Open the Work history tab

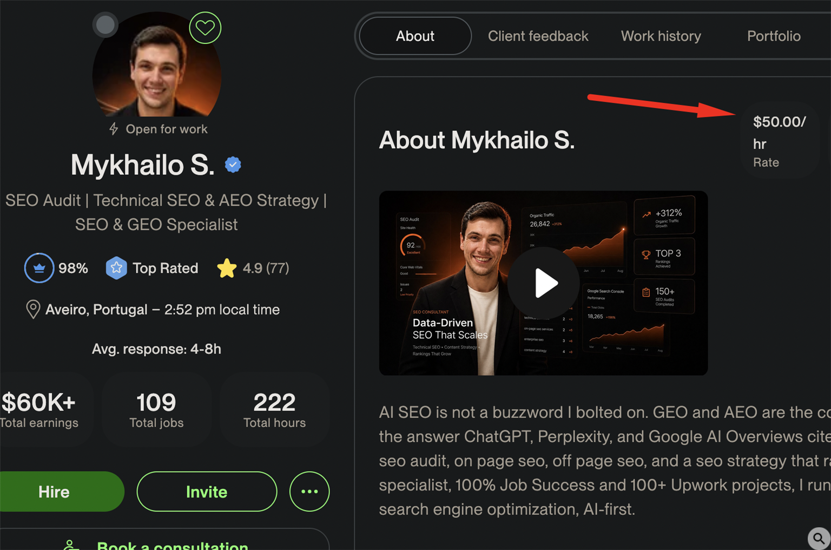click(x=661, y=36)
